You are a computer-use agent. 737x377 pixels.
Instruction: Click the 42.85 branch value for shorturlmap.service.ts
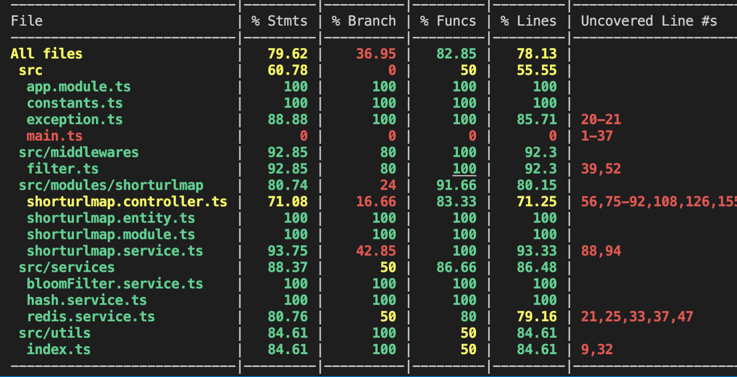[x=376, y=251]
